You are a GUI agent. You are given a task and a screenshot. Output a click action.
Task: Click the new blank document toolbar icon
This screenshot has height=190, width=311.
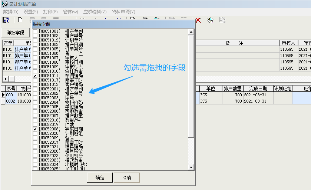tap(20, 20)
